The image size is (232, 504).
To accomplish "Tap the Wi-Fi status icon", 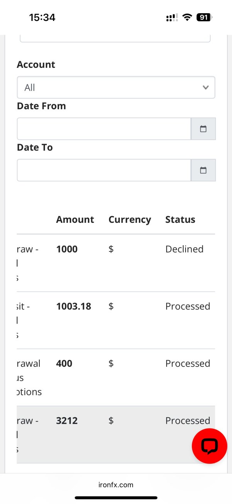I will tap(188, 17).
